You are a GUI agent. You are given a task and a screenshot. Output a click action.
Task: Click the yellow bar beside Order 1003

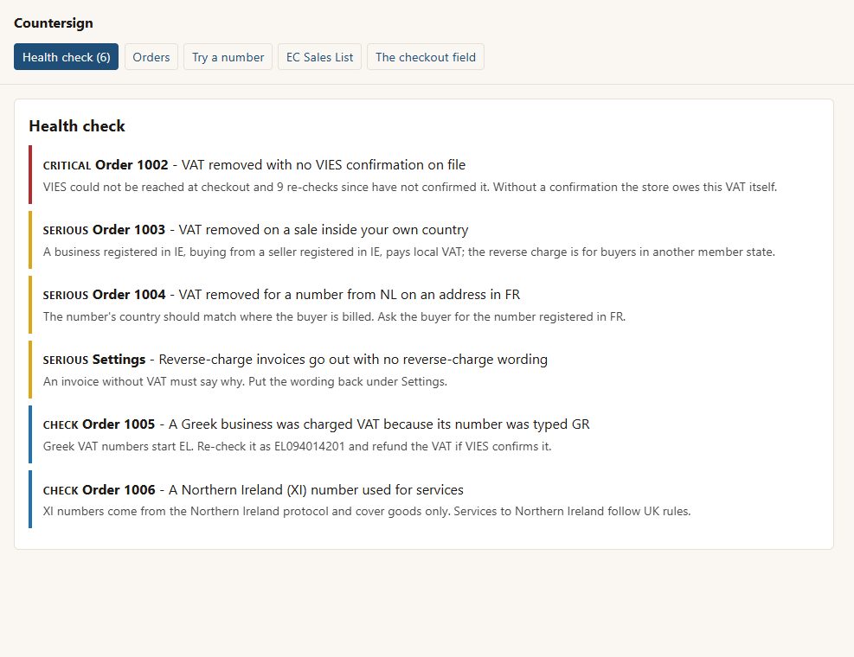[30, 239]
